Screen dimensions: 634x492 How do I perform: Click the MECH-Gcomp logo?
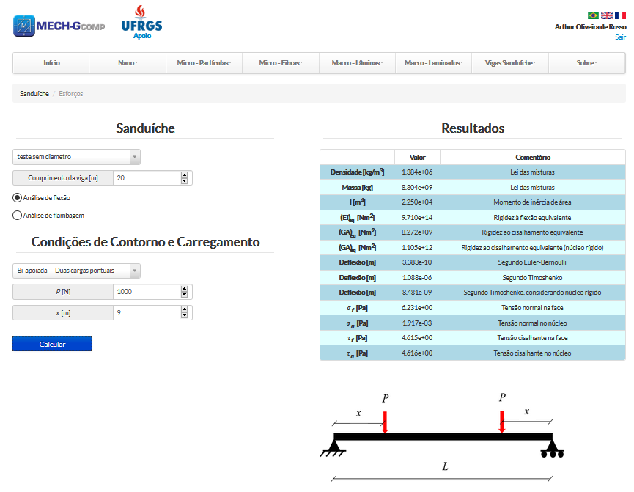[59, 26]
